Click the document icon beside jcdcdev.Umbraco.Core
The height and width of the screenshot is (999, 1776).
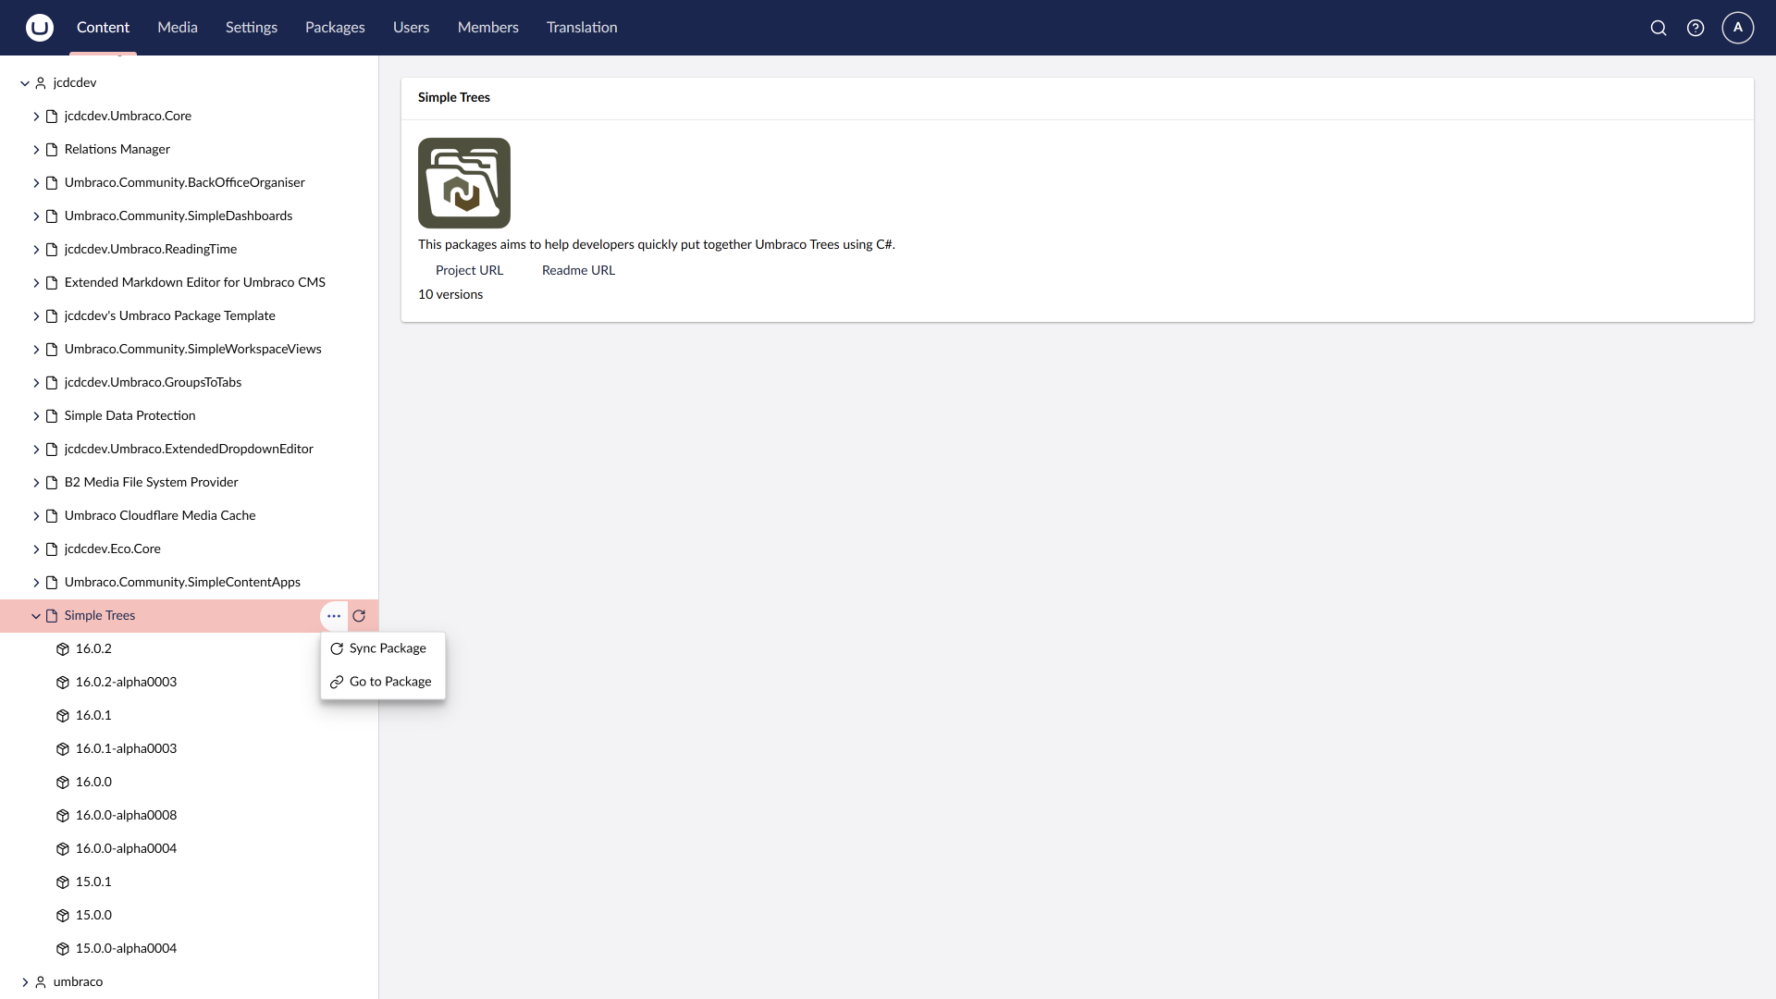(53, 116)
